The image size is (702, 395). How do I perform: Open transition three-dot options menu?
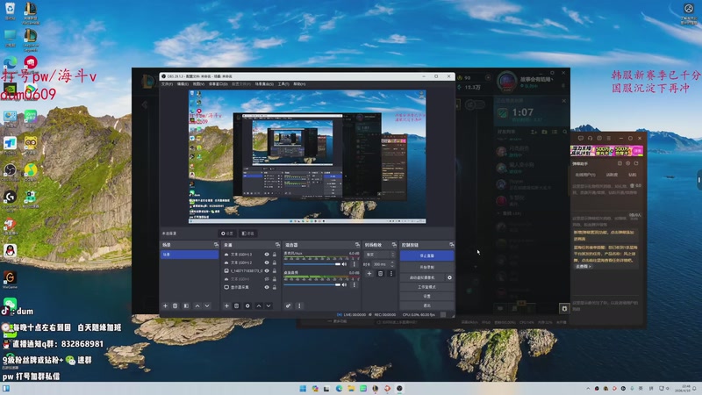(390, 274)
